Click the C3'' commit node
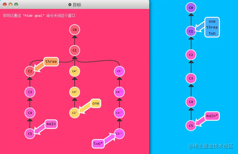The height and width of the screenshot is (154, 238). tap(119, 113)
